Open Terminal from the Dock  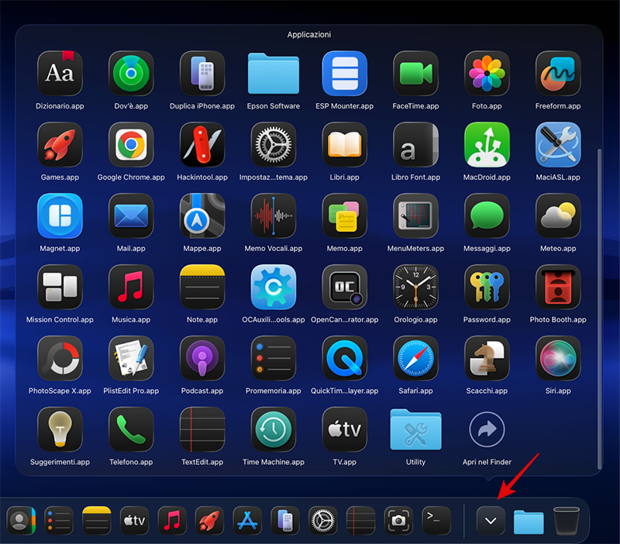[x=436, y=521]
